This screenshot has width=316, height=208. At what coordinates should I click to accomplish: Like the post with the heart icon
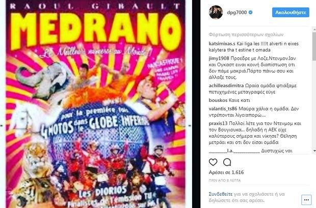(213, 162)
